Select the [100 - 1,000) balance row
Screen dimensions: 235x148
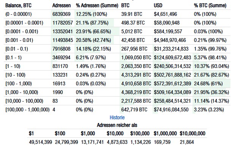117,83
